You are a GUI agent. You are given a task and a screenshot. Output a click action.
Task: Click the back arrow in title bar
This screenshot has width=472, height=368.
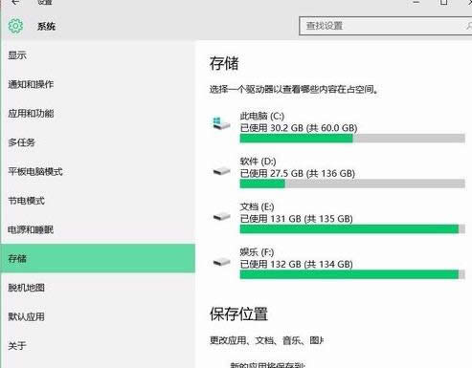[x=15, y=2]
